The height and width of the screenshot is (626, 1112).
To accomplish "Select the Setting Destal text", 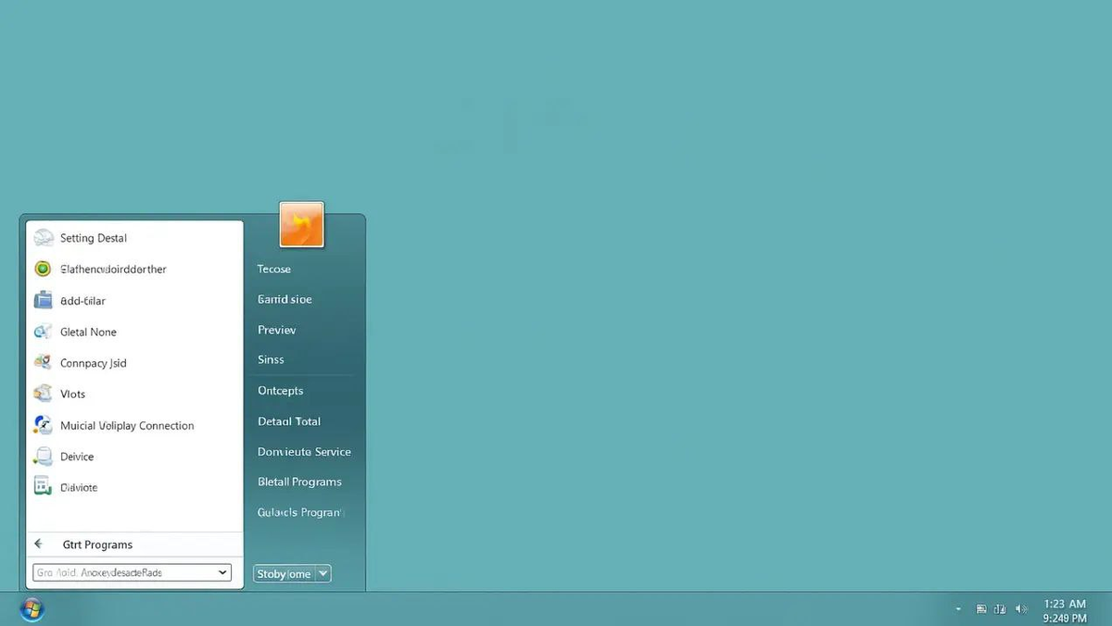I will tap(94, 238).
